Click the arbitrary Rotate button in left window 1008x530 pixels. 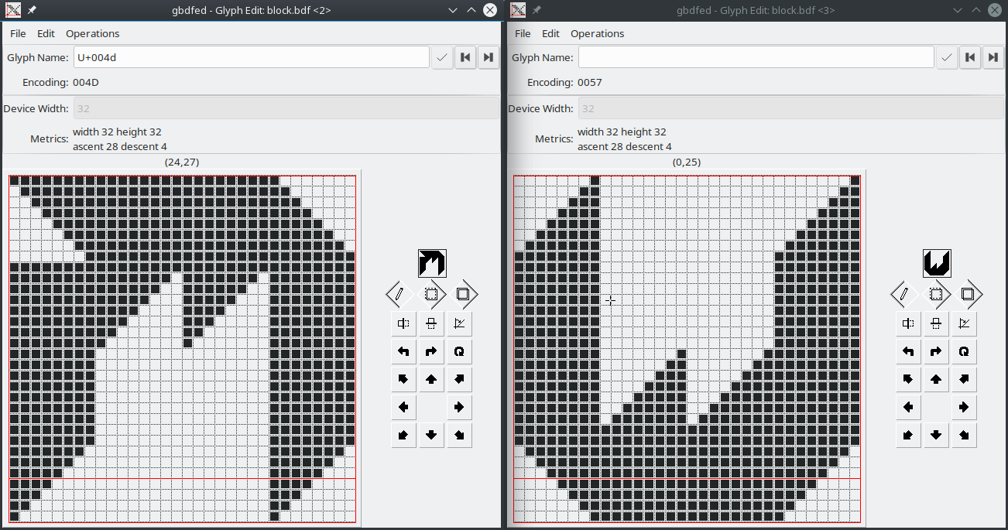460,351
